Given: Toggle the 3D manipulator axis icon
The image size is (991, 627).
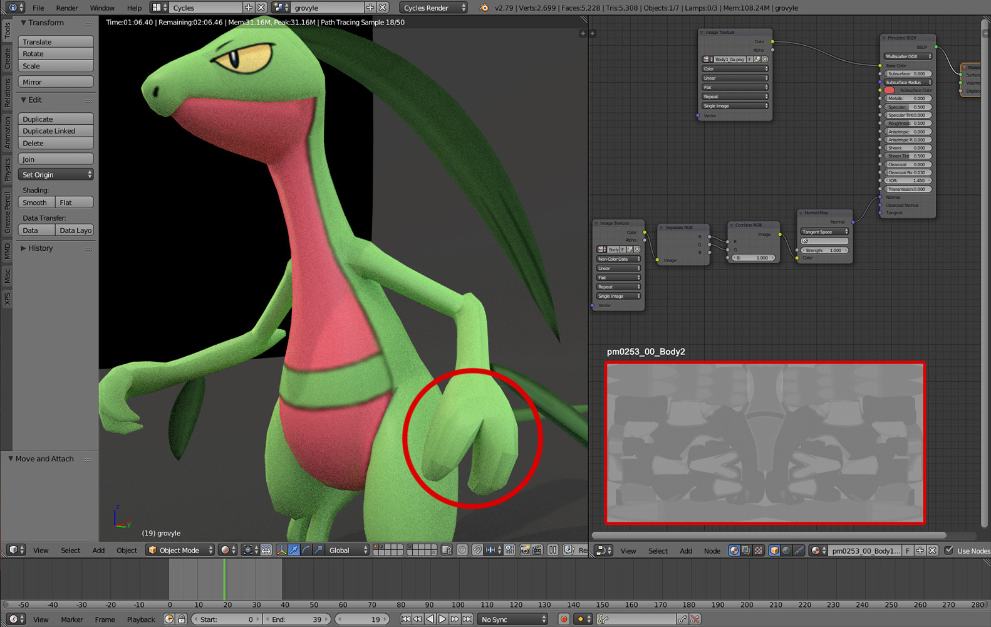Looking at the screenshot, I should pos(281,550).
